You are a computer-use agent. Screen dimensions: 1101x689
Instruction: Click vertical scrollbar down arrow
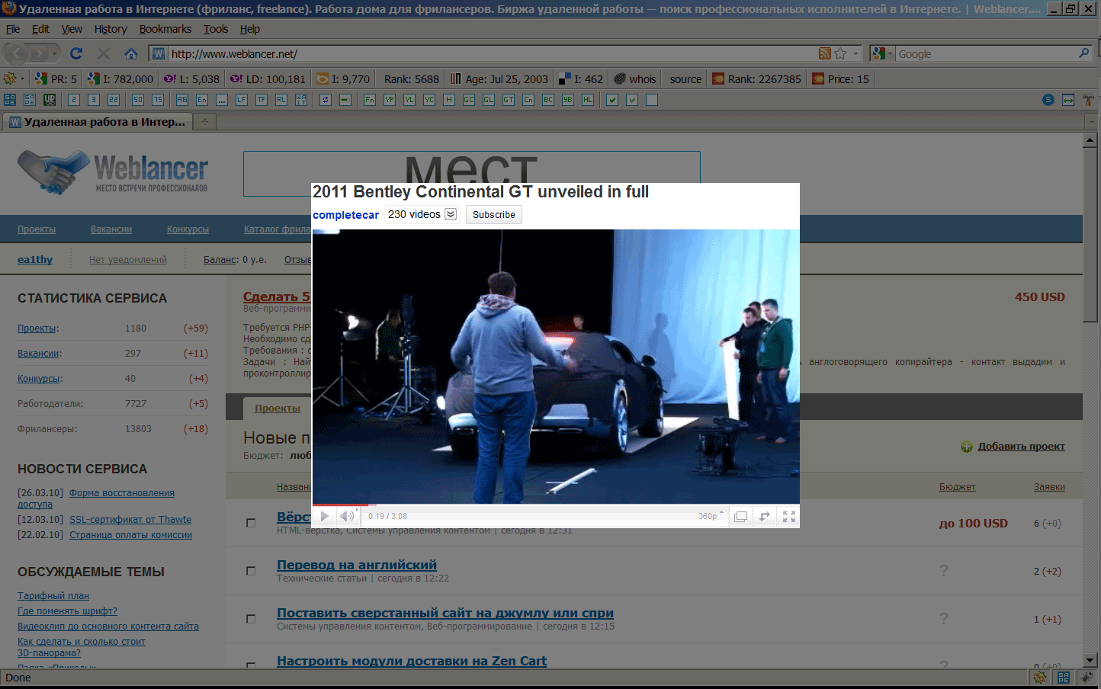[1090, 660]
